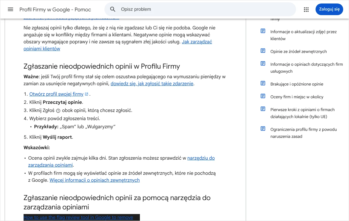Click the bold word Ważne
The height and width of the screenshot is (221, 349).
point(31,77)
